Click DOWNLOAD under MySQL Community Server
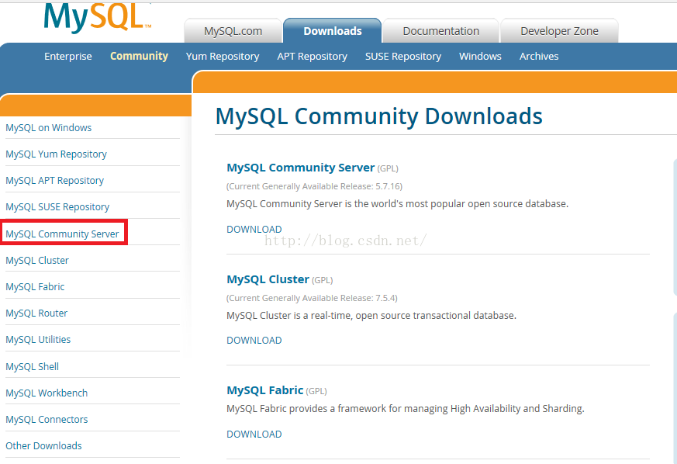This screenshot has height=464, width=677. point(254,230)
